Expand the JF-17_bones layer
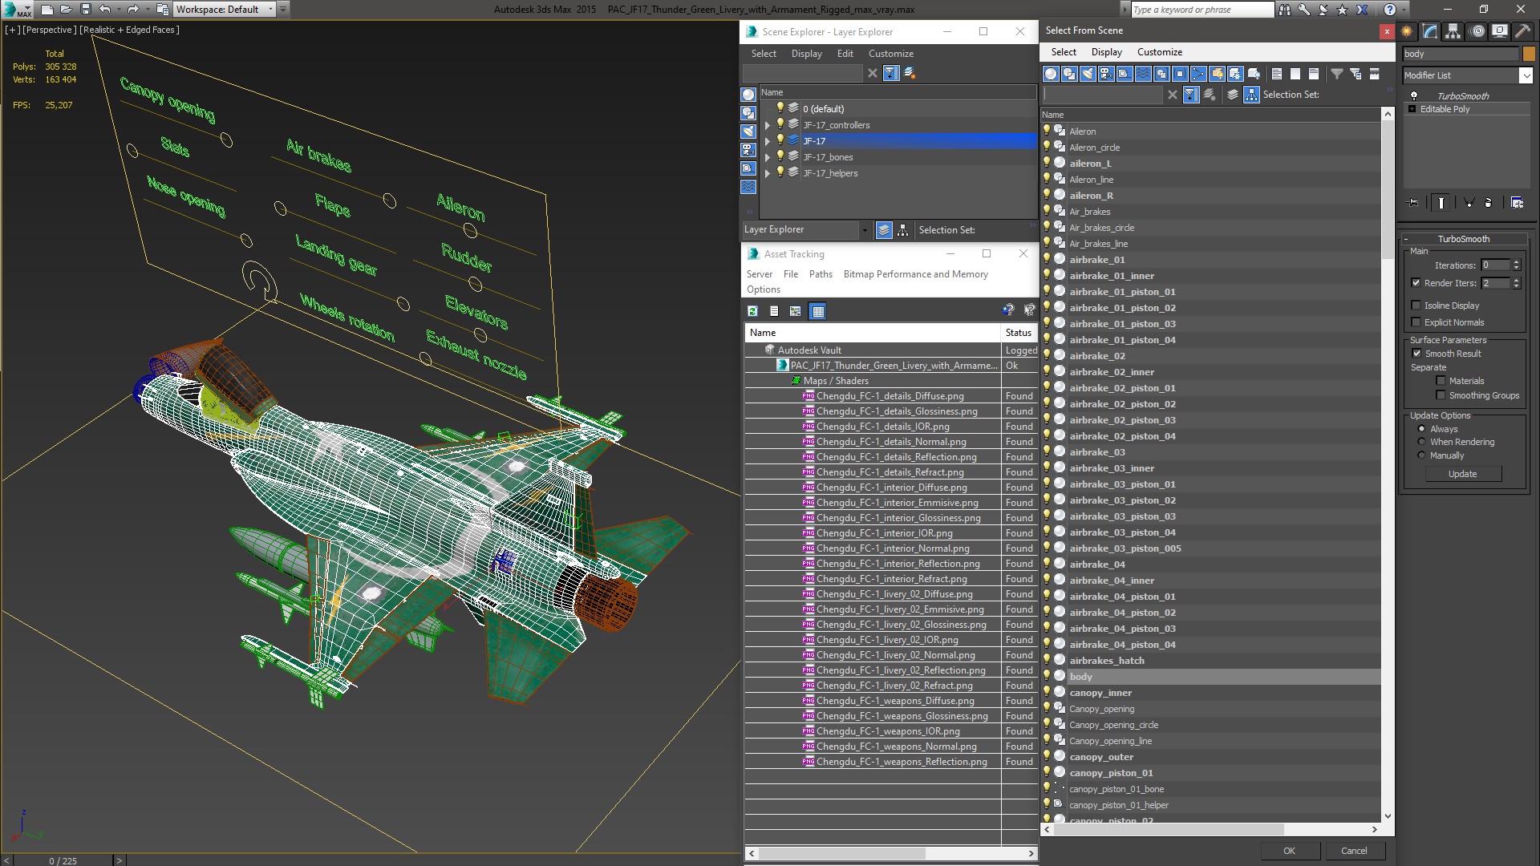The height and width of the screenshot is (866, 1540). click(768, 157)
